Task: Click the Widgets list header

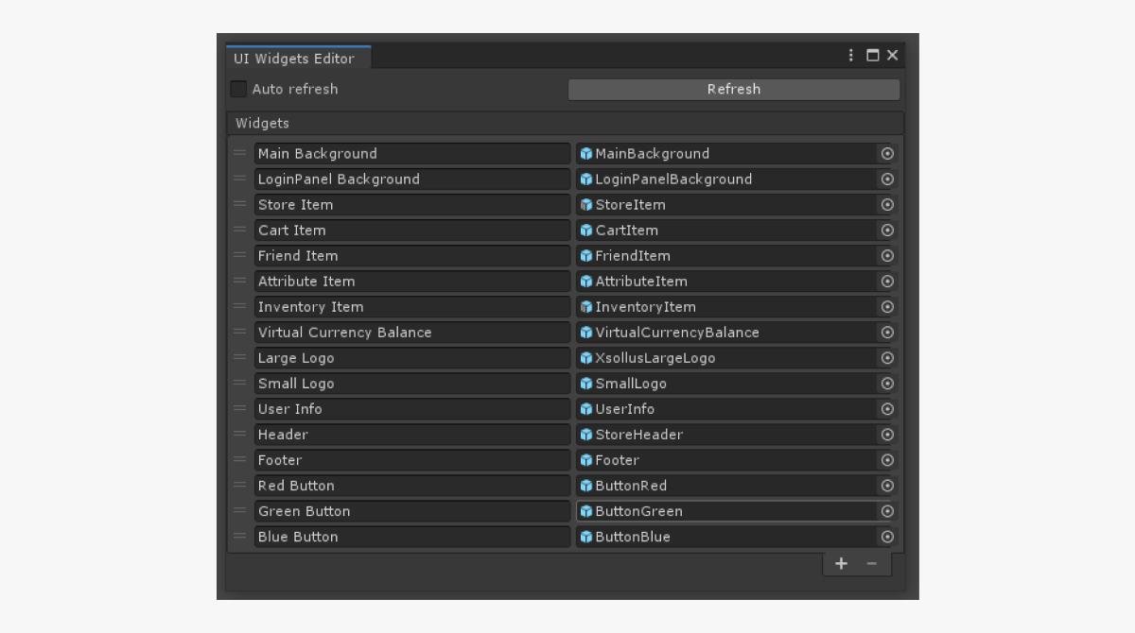Action: pos(564,124)
